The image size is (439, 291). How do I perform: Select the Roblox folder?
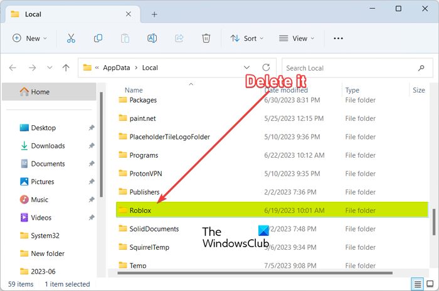140,210
